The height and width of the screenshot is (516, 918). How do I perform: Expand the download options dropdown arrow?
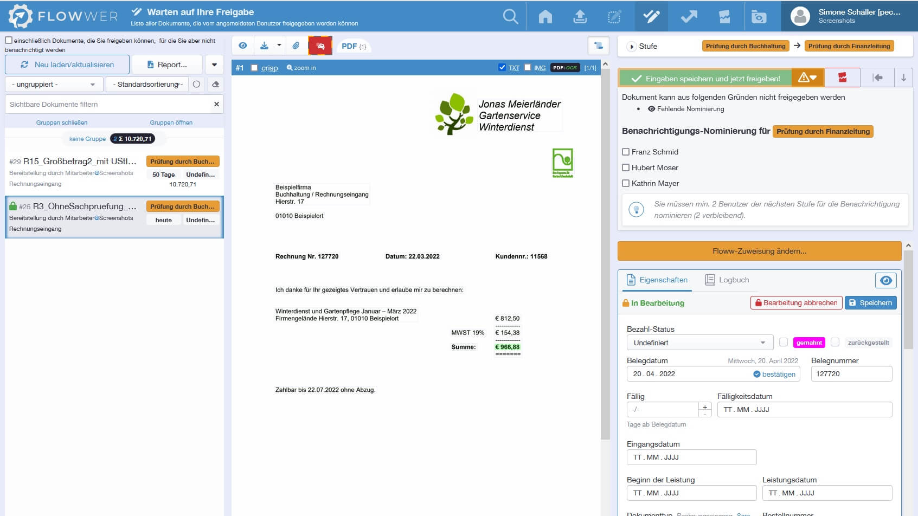pos(279,46)
